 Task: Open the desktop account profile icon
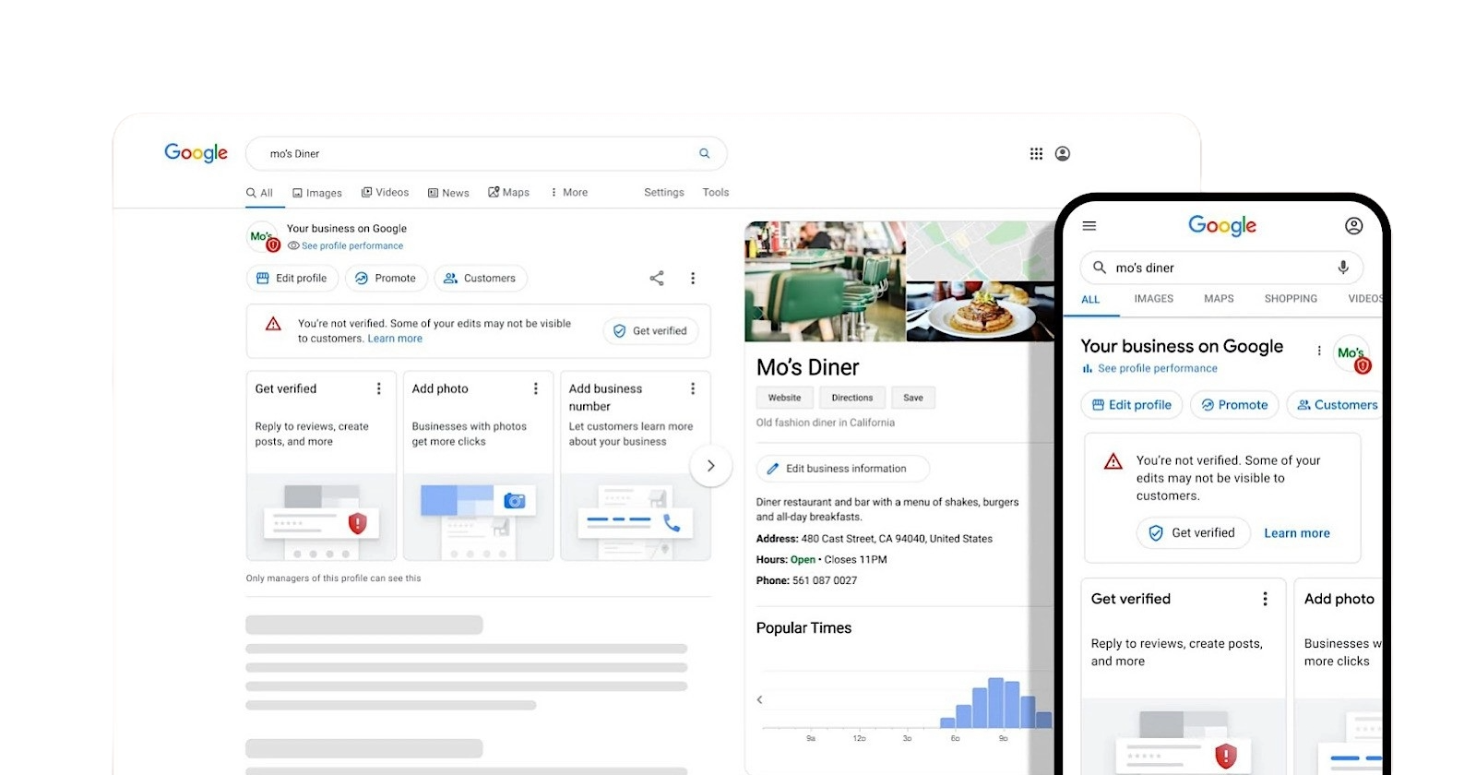coord(1063,153)
